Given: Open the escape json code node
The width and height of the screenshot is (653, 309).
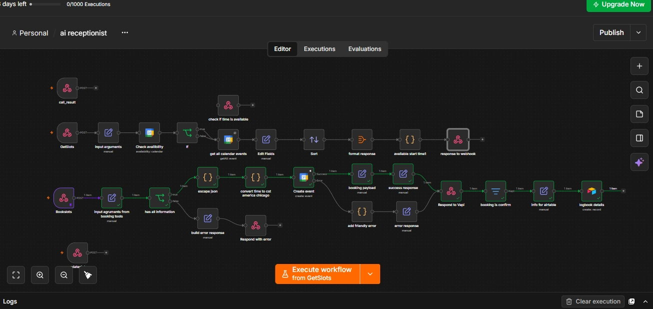Looking at the screenshot, I should point(208,177).
